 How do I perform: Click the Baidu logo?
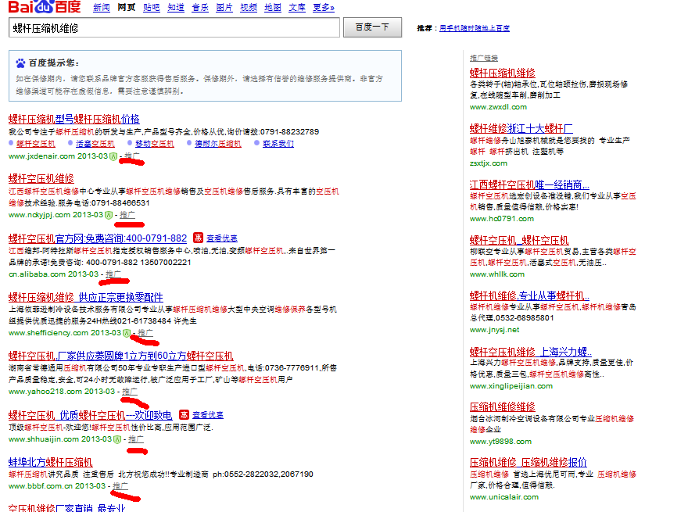point(45,6)
